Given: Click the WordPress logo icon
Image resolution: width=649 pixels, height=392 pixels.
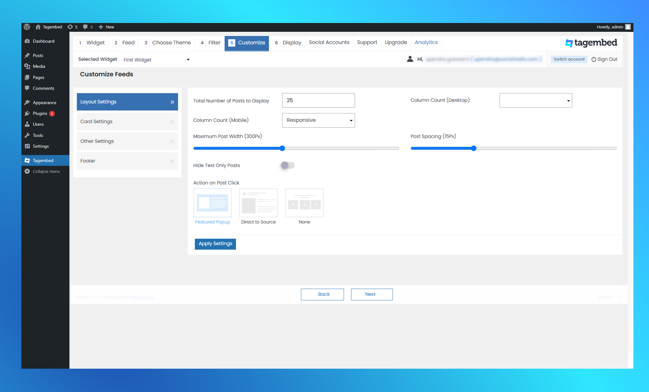Looking at the screenshot, I should (27, 27).
